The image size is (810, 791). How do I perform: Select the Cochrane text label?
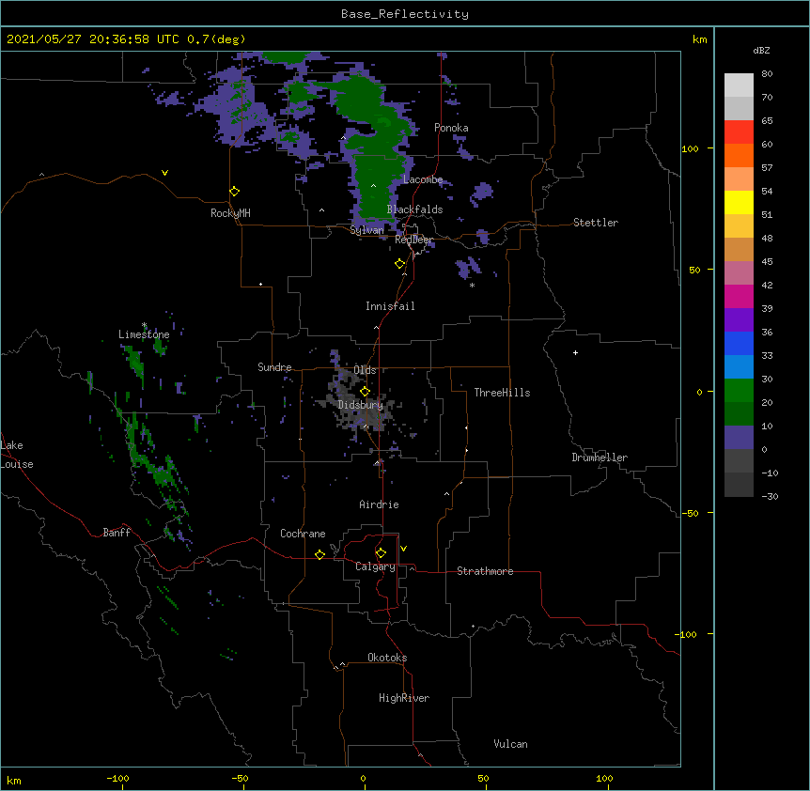303,534
